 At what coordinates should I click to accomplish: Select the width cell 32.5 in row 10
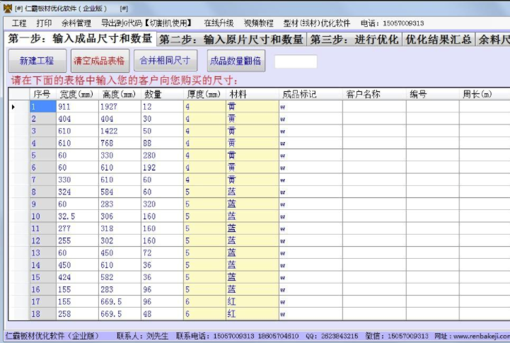click(77, 216)
